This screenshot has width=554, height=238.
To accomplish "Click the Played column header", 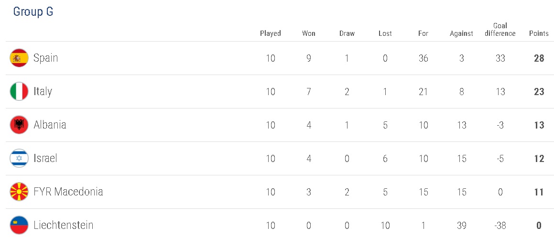I will pos(271,33).
